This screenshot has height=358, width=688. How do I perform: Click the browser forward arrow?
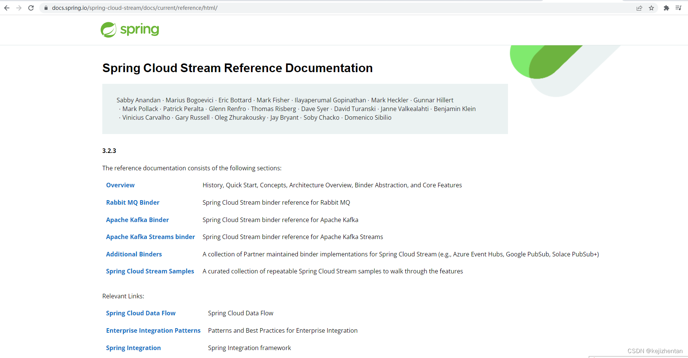coord(19,8)
